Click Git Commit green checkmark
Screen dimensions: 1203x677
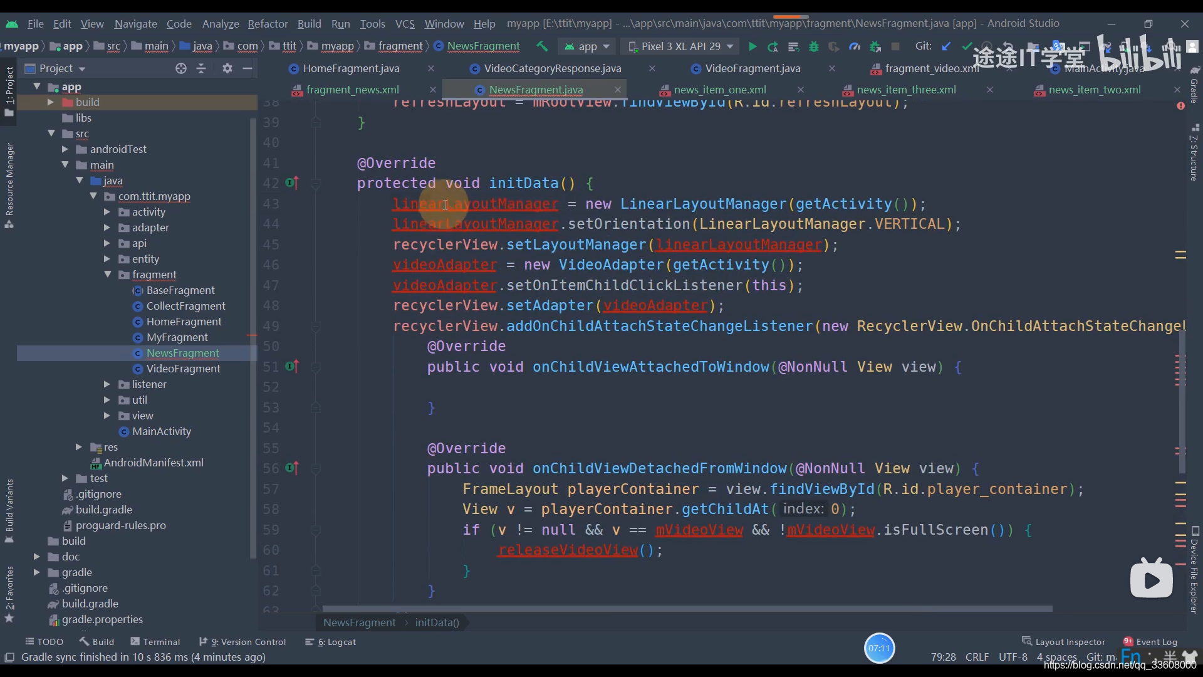[967, 46]
